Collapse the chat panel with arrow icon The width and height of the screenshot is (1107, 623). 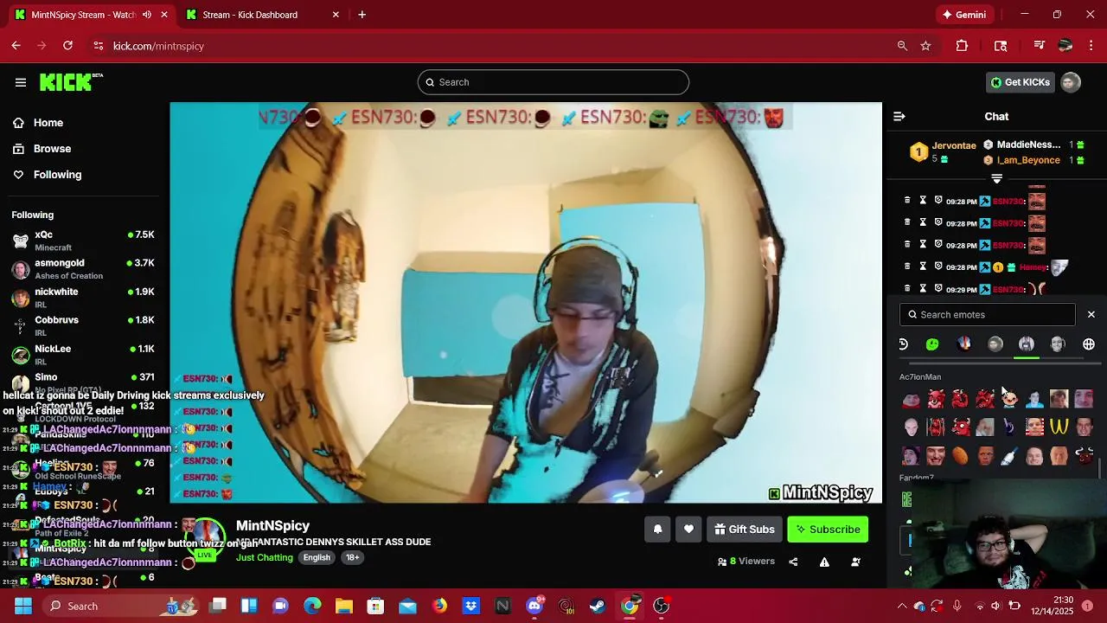(899, 116)
